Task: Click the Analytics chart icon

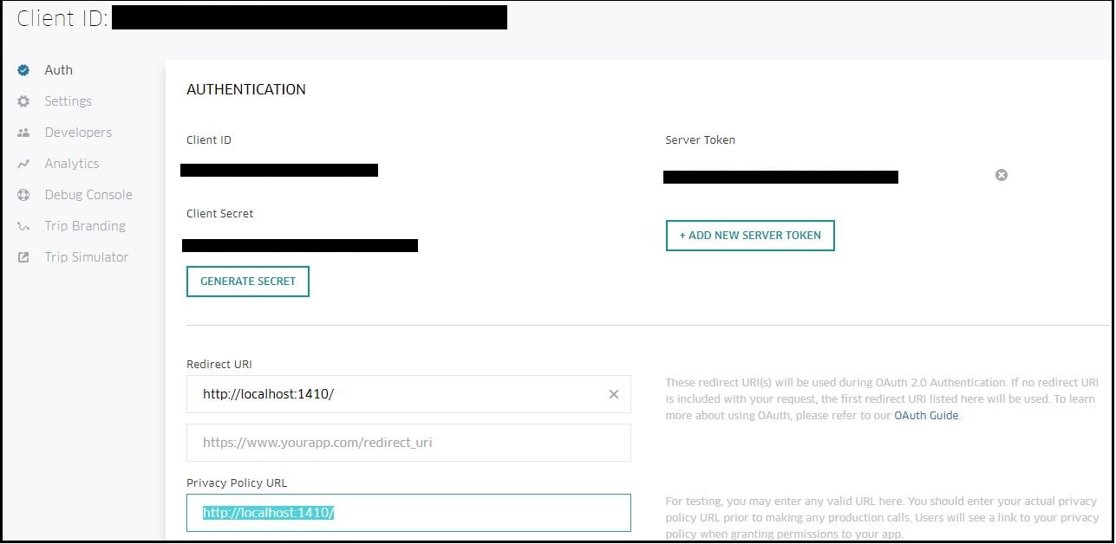Action: click(24, 164)
